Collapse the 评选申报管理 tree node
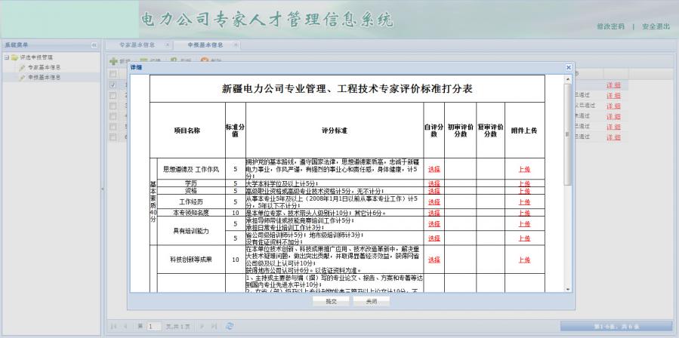 (x=6, y=57)
